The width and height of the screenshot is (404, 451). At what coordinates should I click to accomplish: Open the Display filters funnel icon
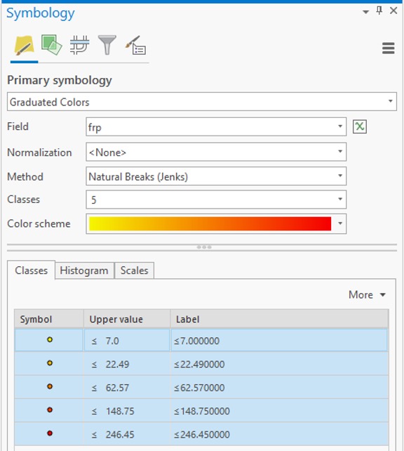[107, 45]
